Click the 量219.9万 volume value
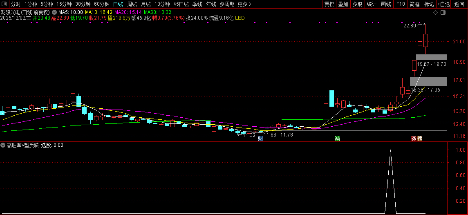The height and width of the screenshot is (215, 468). [119, 18]
